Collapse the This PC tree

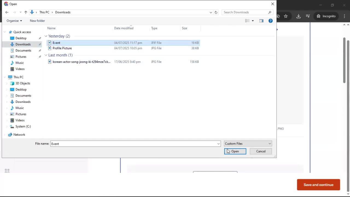5,77
